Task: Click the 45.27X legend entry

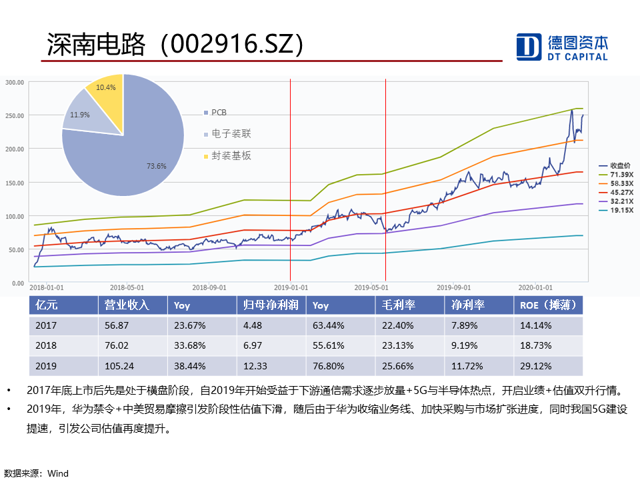Action: pyautogui.click(x=616, y=192)
